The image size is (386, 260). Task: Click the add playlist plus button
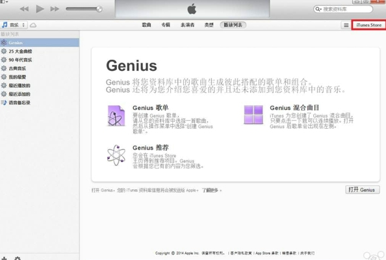pyautogui.click(x=4, y=258)
